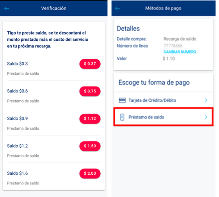
Task: Select the $ 1.50 loan button
Action: pos(90,146)
